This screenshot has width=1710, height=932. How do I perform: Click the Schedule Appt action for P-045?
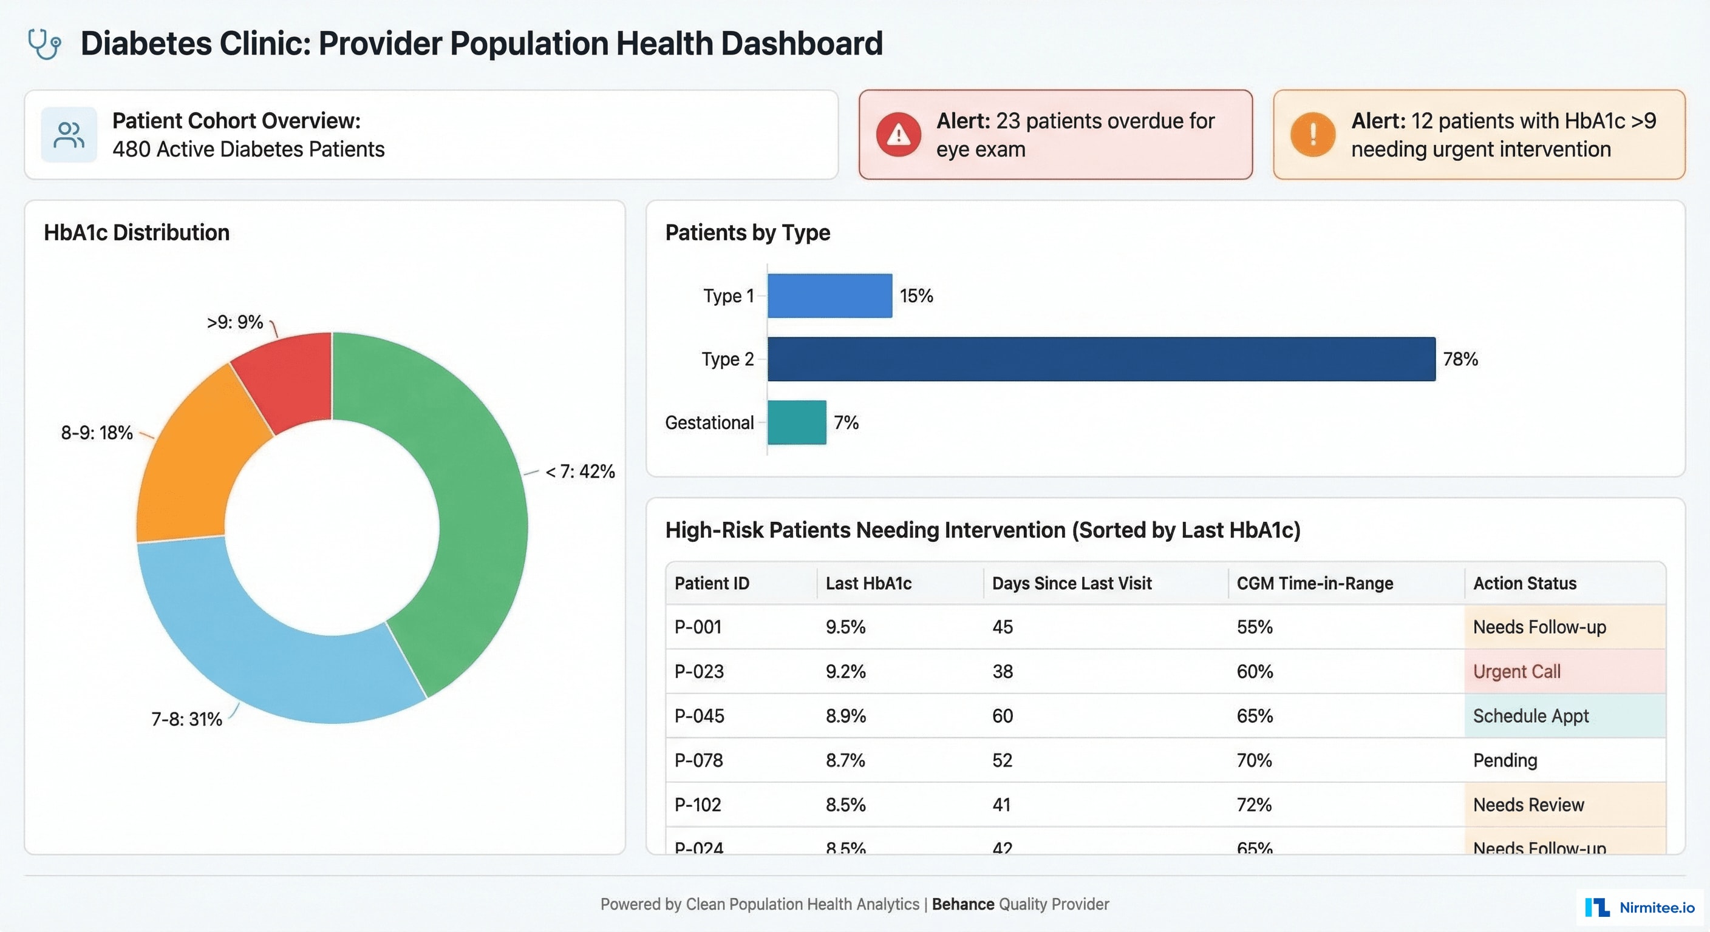(1531, 717)
